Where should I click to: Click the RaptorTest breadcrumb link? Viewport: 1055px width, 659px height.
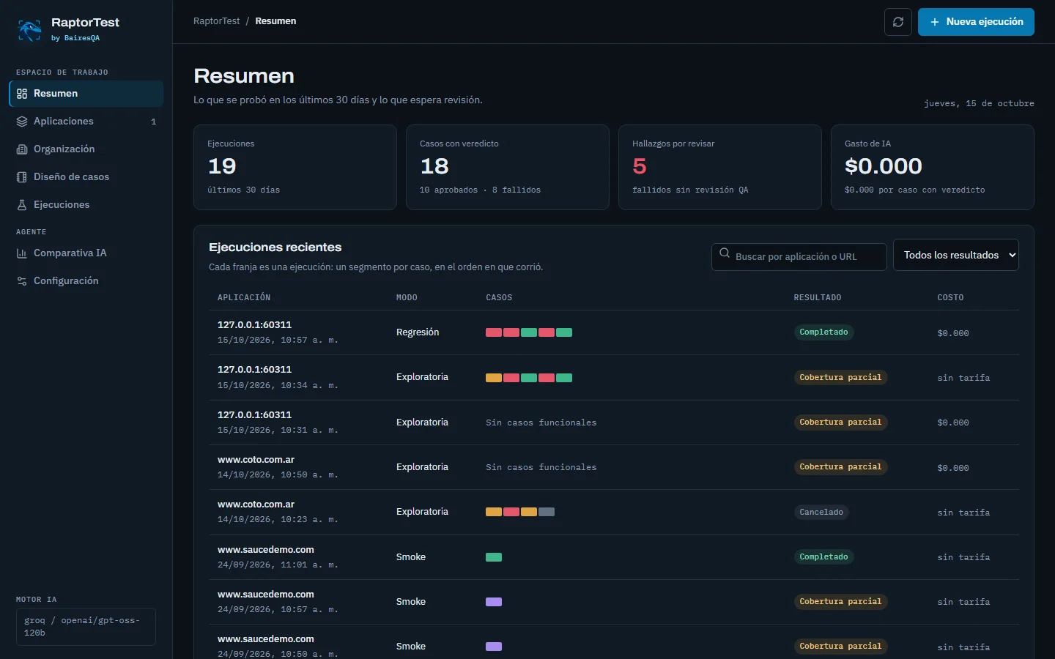tap(216, 21)
